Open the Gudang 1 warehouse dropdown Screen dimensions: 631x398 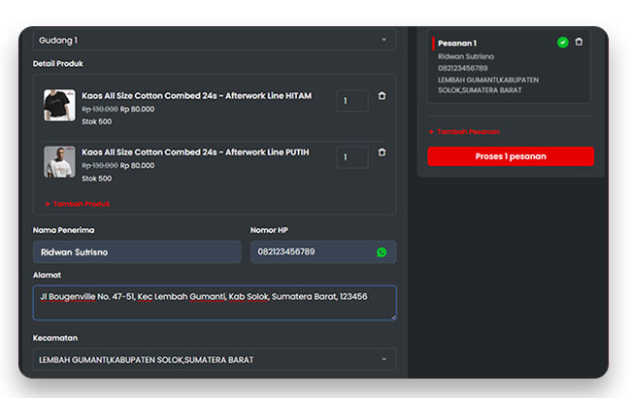214,40
